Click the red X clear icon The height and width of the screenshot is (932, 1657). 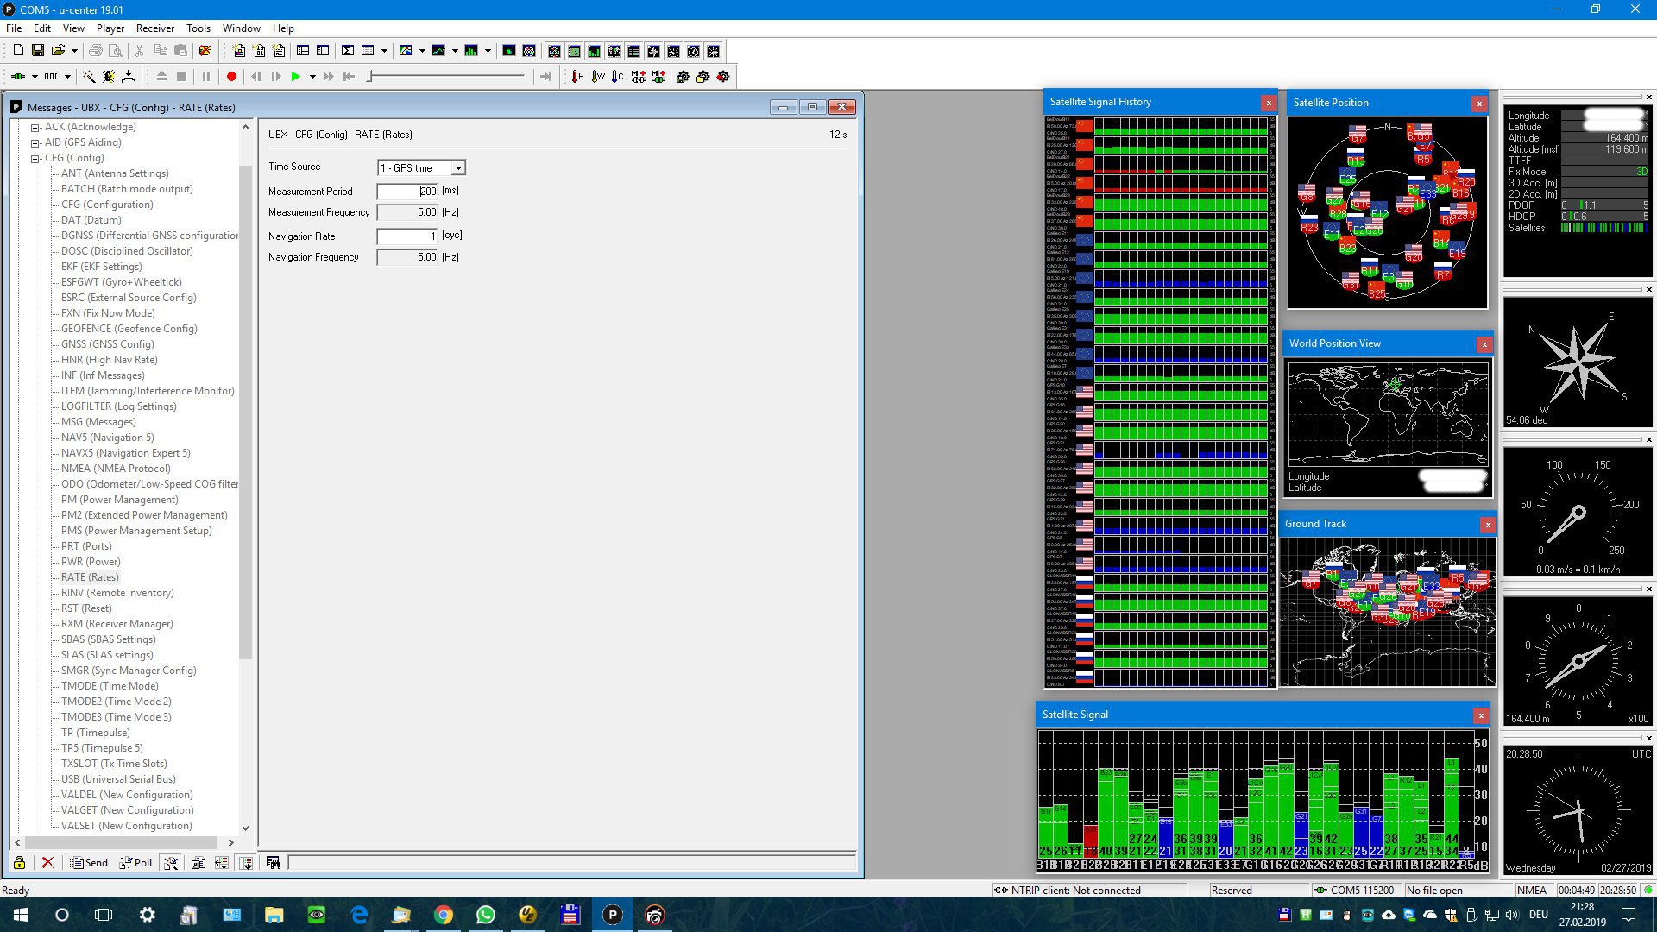[47, 862]
